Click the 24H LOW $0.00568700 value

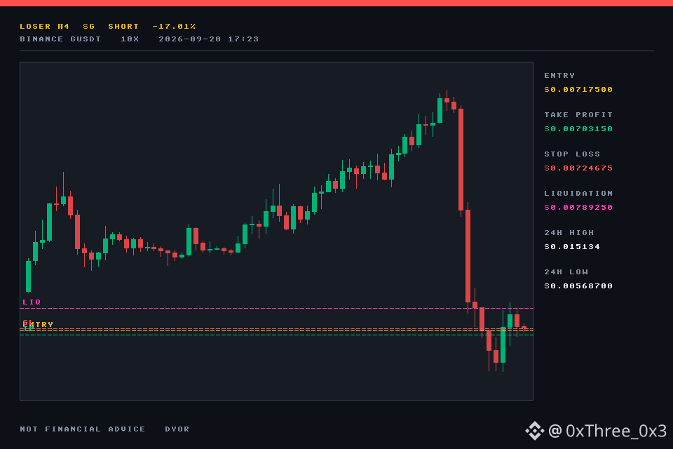pyautogui.click(x=578, y=286)
